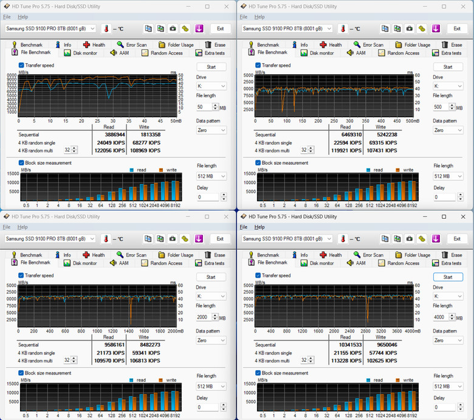Open the AAM tab in bottom-right window
The image size is (474, 420).
click(356, 263)
